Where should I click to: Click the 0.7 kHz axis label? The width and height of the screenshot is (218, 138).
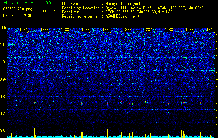pos(3,114)
